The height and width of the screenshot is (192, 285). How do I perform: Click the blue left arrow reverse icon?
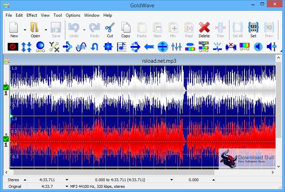(x=149, y=47)
